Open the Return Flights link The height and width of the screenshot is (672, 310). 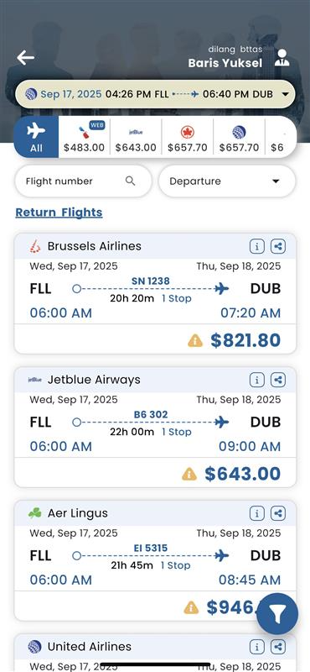[x=59, y=213]
